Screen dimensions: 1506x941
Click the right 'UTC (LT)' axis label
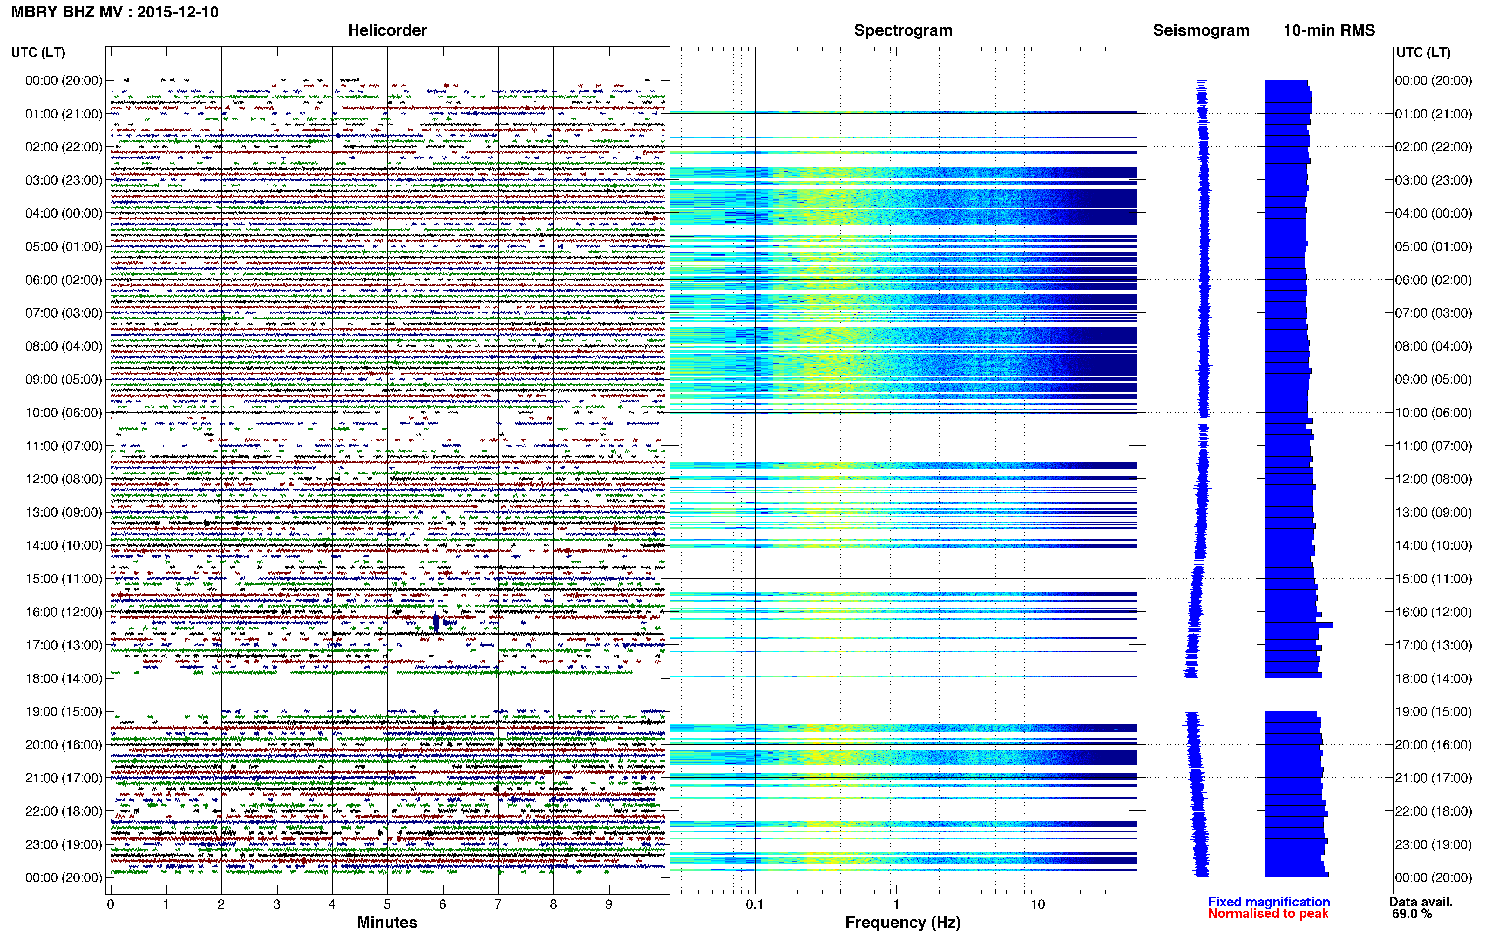click(x=1423, y=52)
